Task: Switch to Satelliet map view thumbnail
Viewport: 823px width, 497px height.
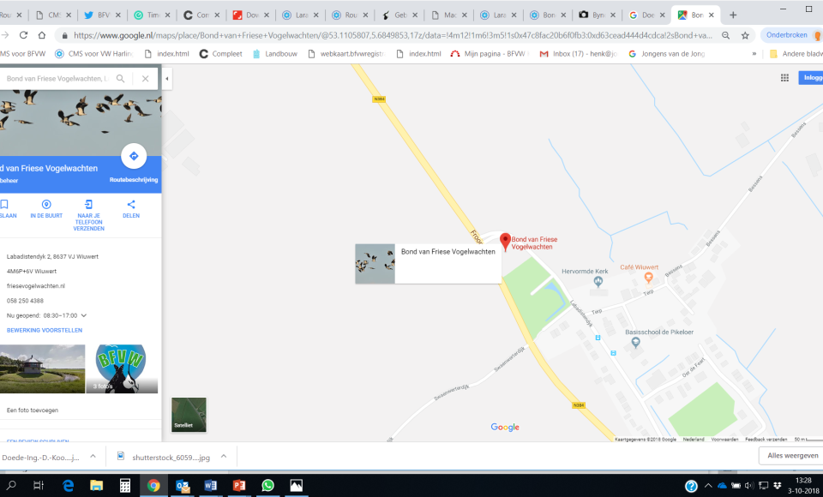Action: [189, 415]
